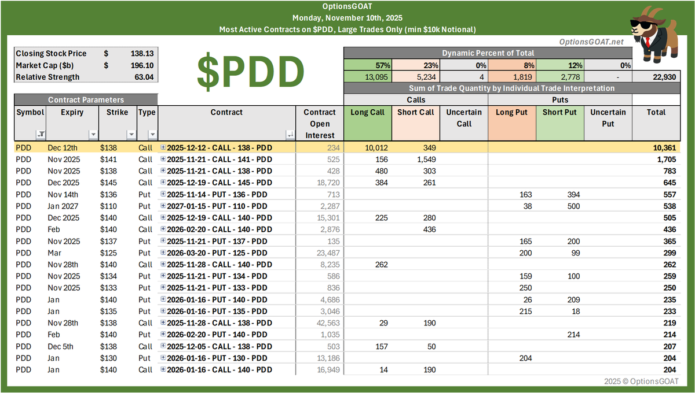
Task: Open the Contract column sort dropdown
Action: pos(290,135)
